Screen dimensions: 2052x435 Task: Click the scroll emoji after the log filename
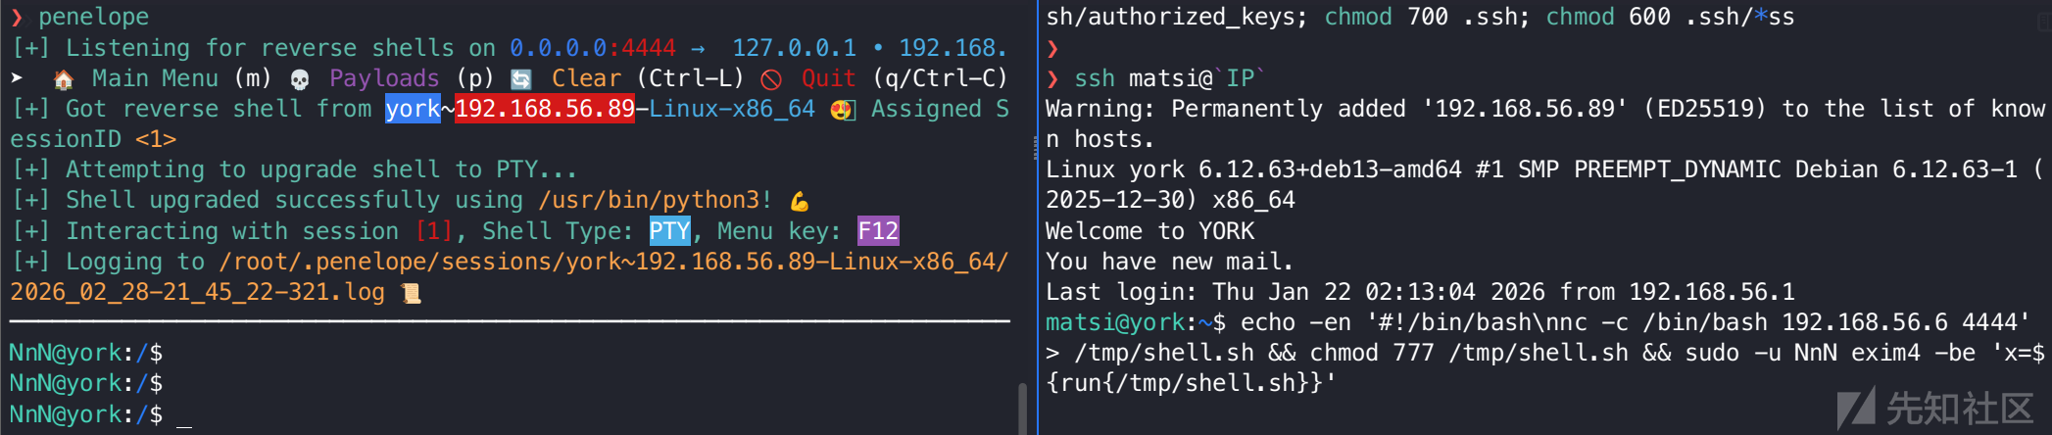[x=412, y=293]
